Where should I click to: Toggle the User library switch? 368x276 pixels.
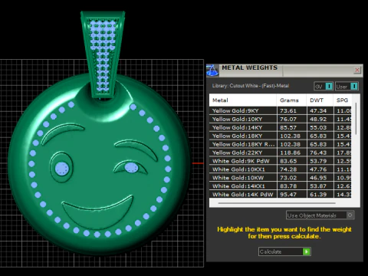pyautogui.click(x=347, y=87)
